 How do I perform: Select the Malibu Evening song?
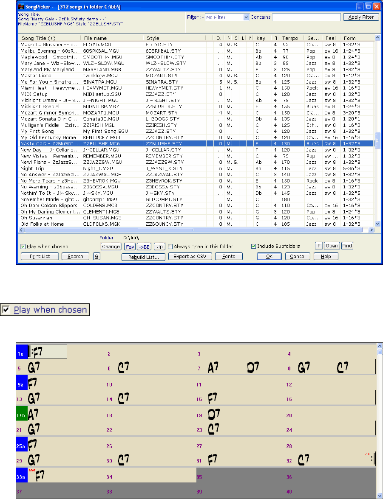(x=197, y=51)
